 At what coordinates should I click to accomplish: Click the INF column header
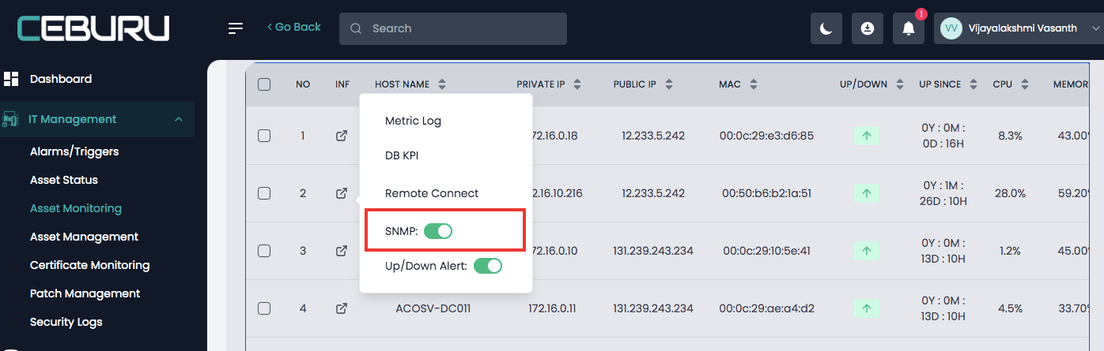point(342,84)
